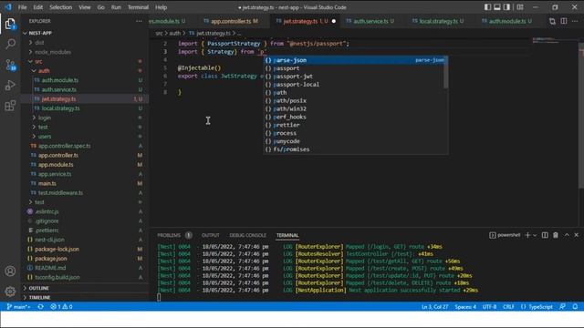Switch to local.strategy.ts tab
Screen dimensions: 584x328
click(x=438, y=21)
